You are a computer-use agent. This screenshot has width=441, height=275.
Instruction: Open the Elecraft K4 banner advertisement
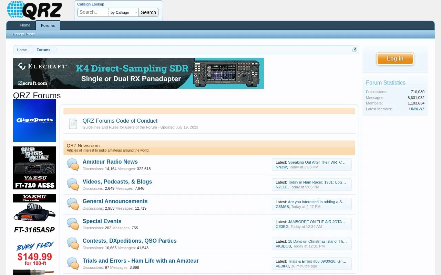(x=139, y=73)
